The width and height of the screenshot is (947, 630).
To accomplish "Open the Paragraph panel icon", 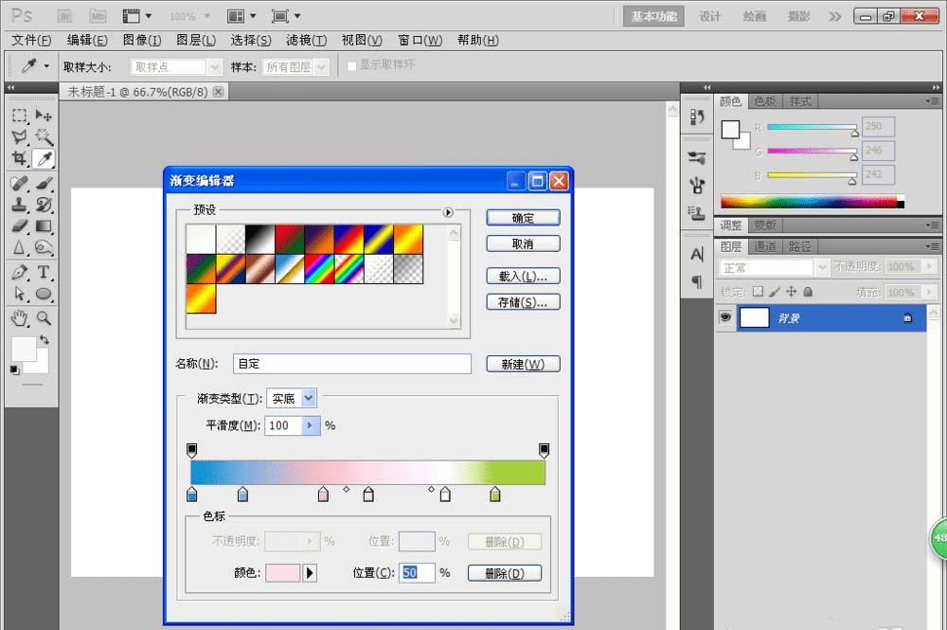I will pos(697,281).
